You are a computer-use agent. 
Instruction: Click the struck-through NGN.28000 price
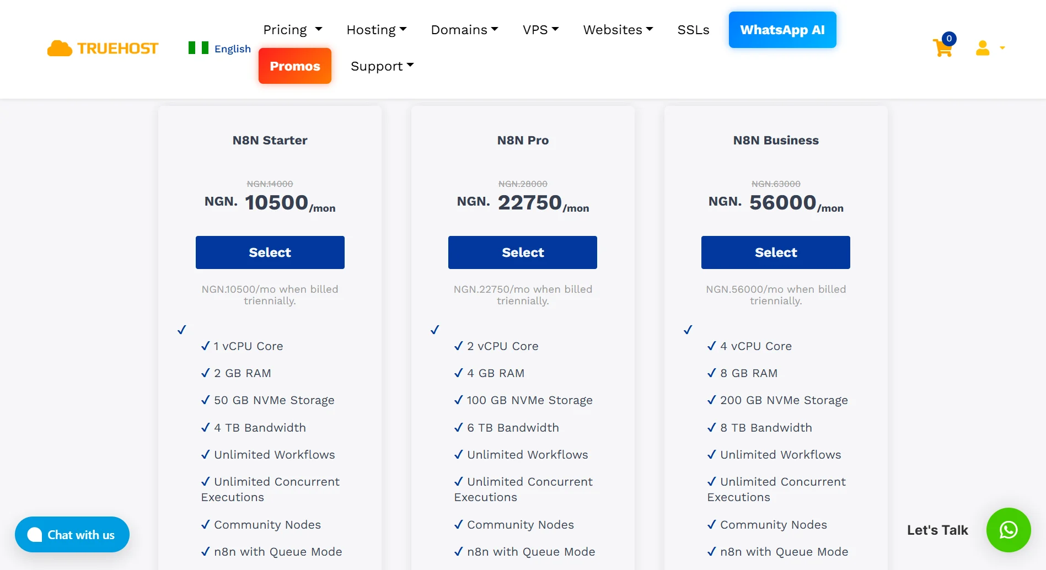point(523,184)
